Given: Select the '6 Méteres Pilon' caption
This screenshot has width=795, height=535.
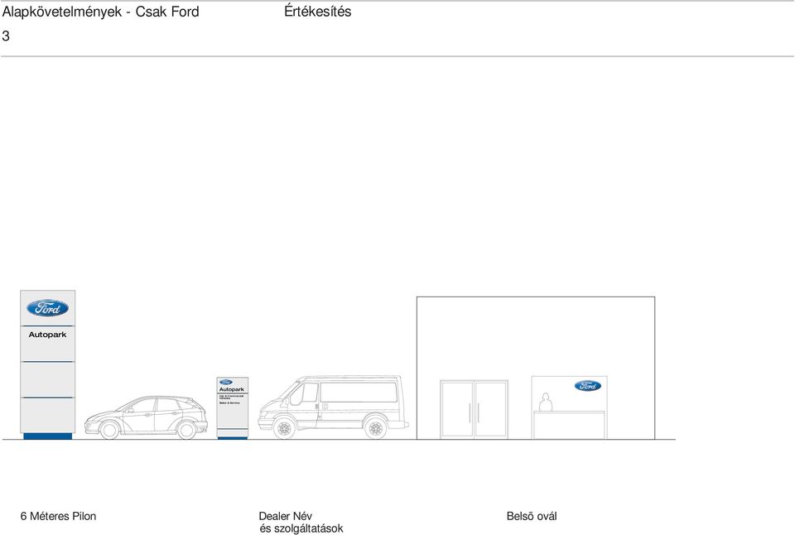Looking at the screenshot, I should click(x=58, y=516).
